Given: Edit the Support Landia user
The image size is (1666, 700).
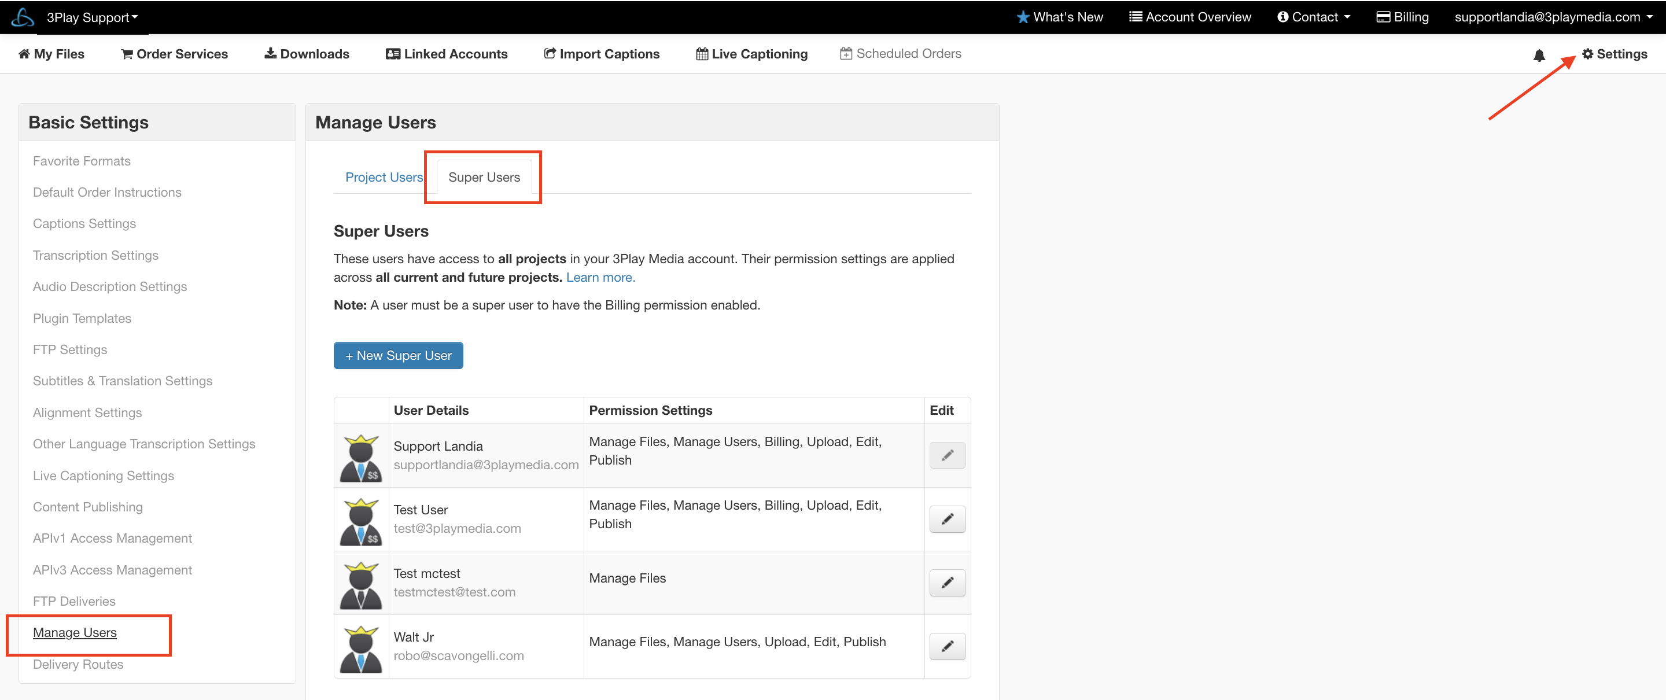Looking at the screenshot, I should coord(948,455).
